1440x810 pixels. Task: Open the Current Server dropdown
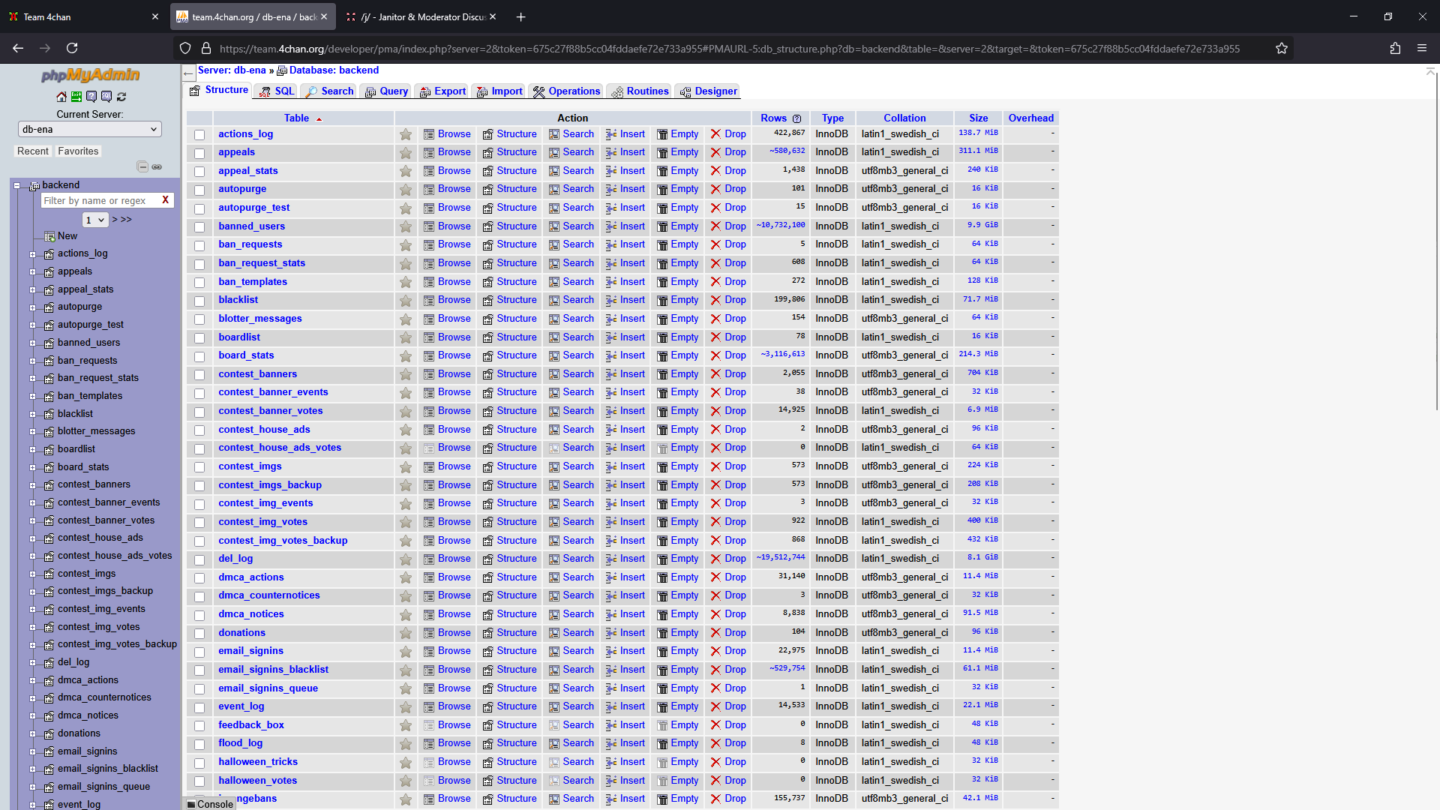click(x=89, y=129)
